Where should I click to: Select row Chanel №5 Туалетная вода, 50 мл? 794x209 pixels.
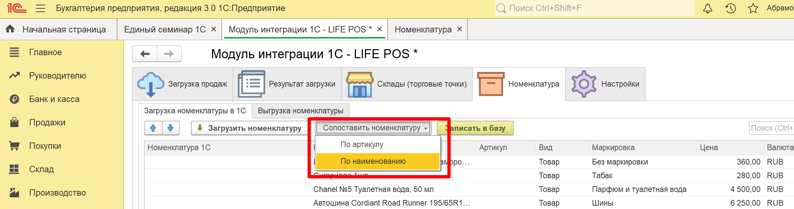[x=373, y=189]
